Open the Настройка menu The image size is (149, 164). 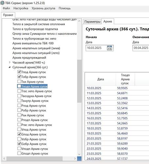point(21,8)
